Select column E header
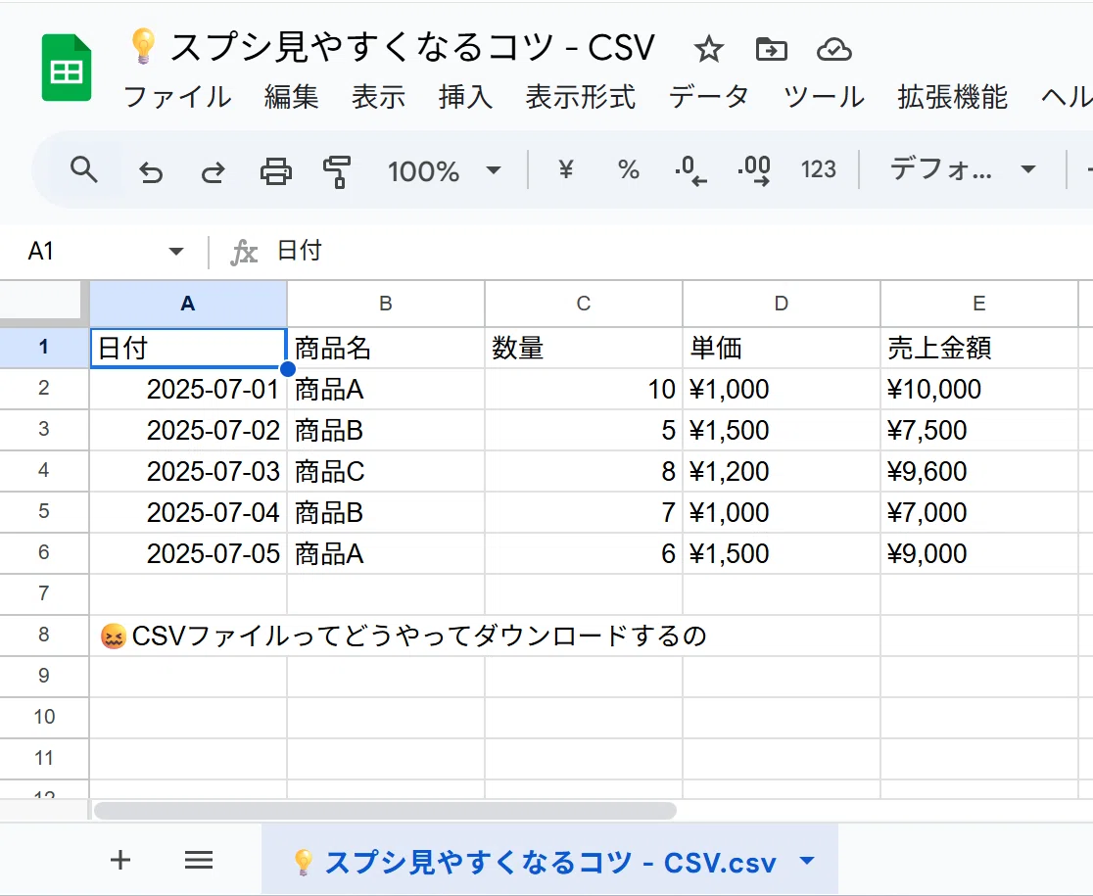This screenshot has height=896, width=1093. point(979,304)
